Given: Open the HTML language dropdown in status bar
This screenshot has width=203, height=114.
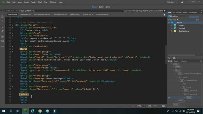Looking at the screenshot, I should pos(141,106).
